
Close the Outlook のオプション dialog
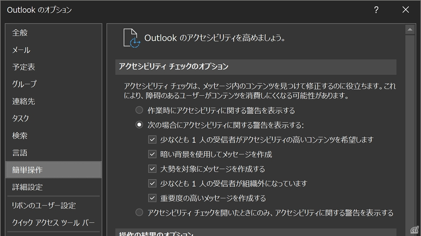(x=406, y=10)
